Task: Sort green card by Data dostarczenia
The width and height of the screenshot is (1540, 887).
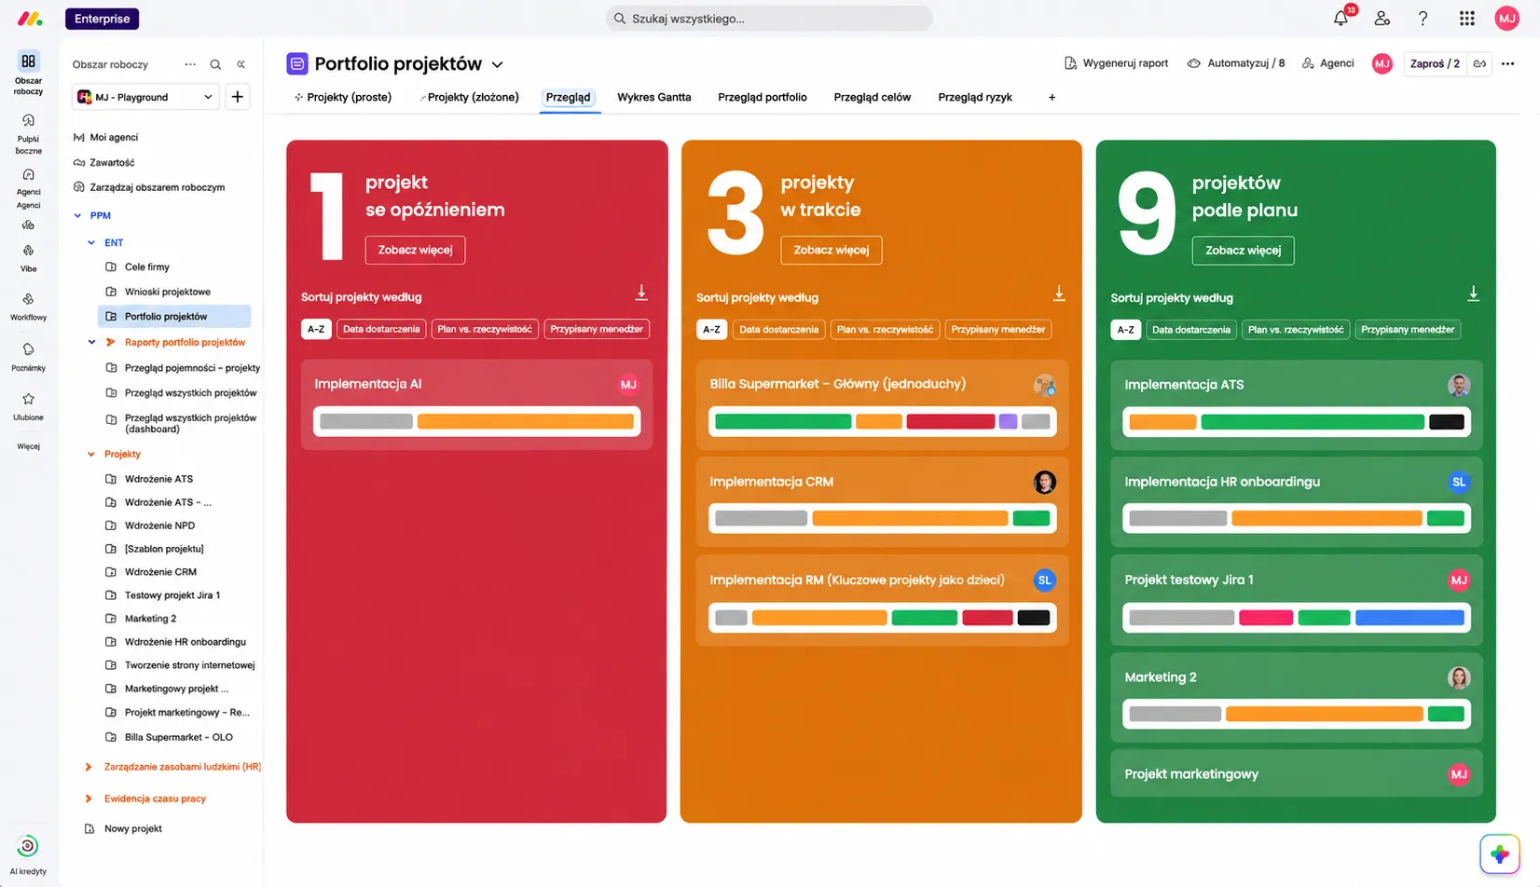Action: (x=1191, y=329)
